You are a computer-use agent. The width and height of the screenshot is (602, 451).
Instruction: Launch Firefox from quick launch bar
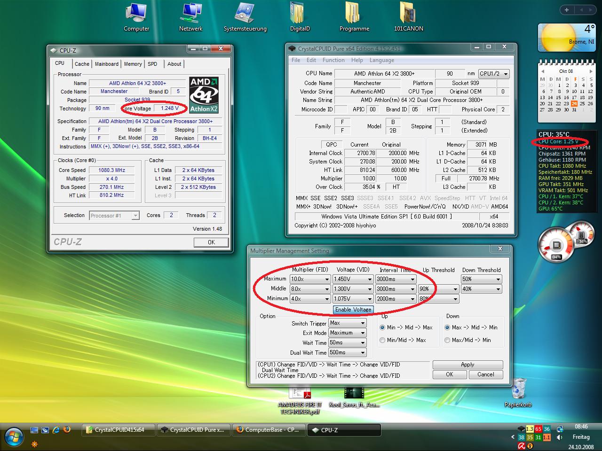click(x=67, y=429)
